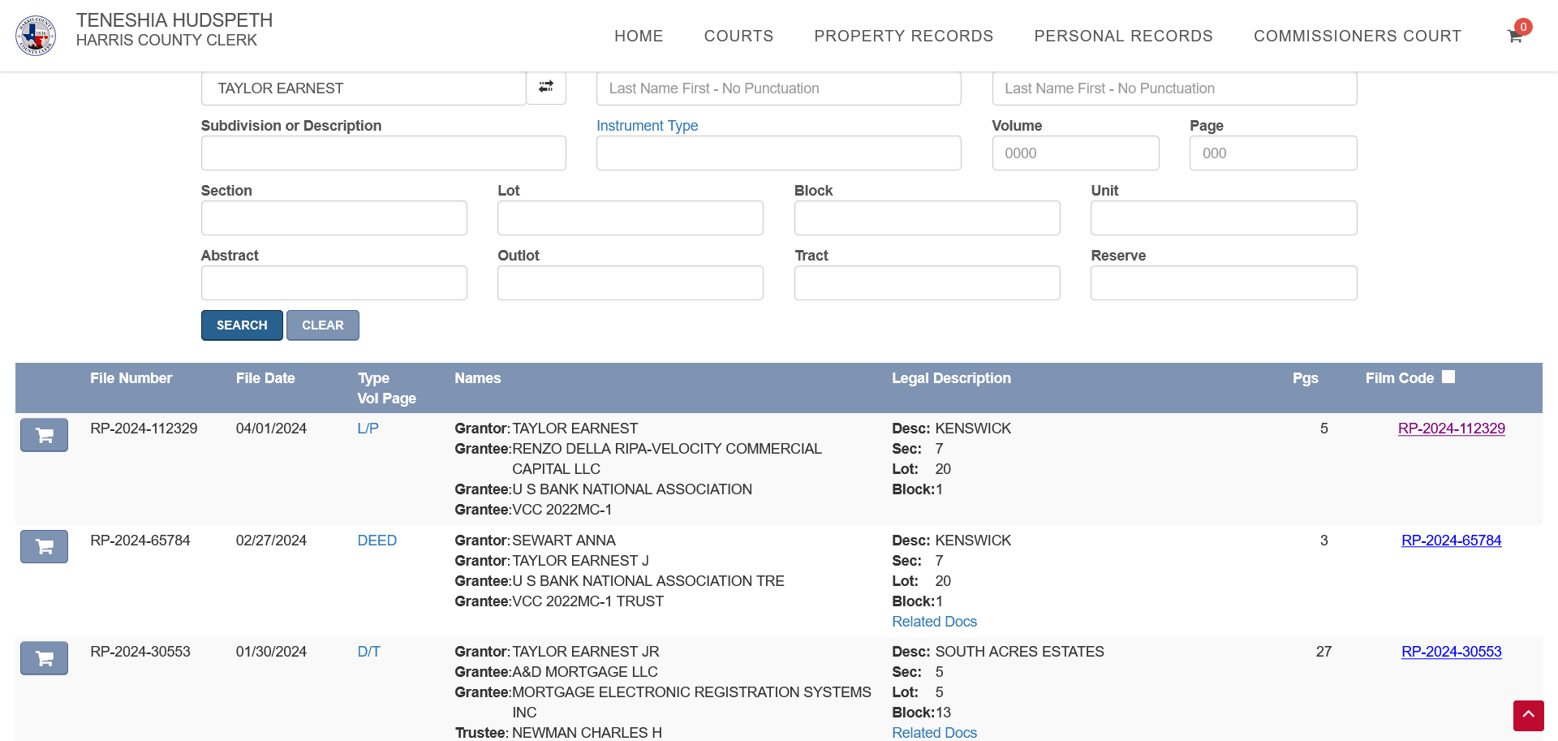
Task: Focus the Block input field
Action: click(x=927, y=218)
